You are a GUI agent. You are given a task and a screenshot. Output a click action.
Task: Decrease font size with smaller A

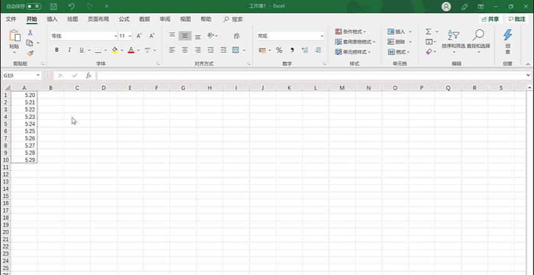151,36
